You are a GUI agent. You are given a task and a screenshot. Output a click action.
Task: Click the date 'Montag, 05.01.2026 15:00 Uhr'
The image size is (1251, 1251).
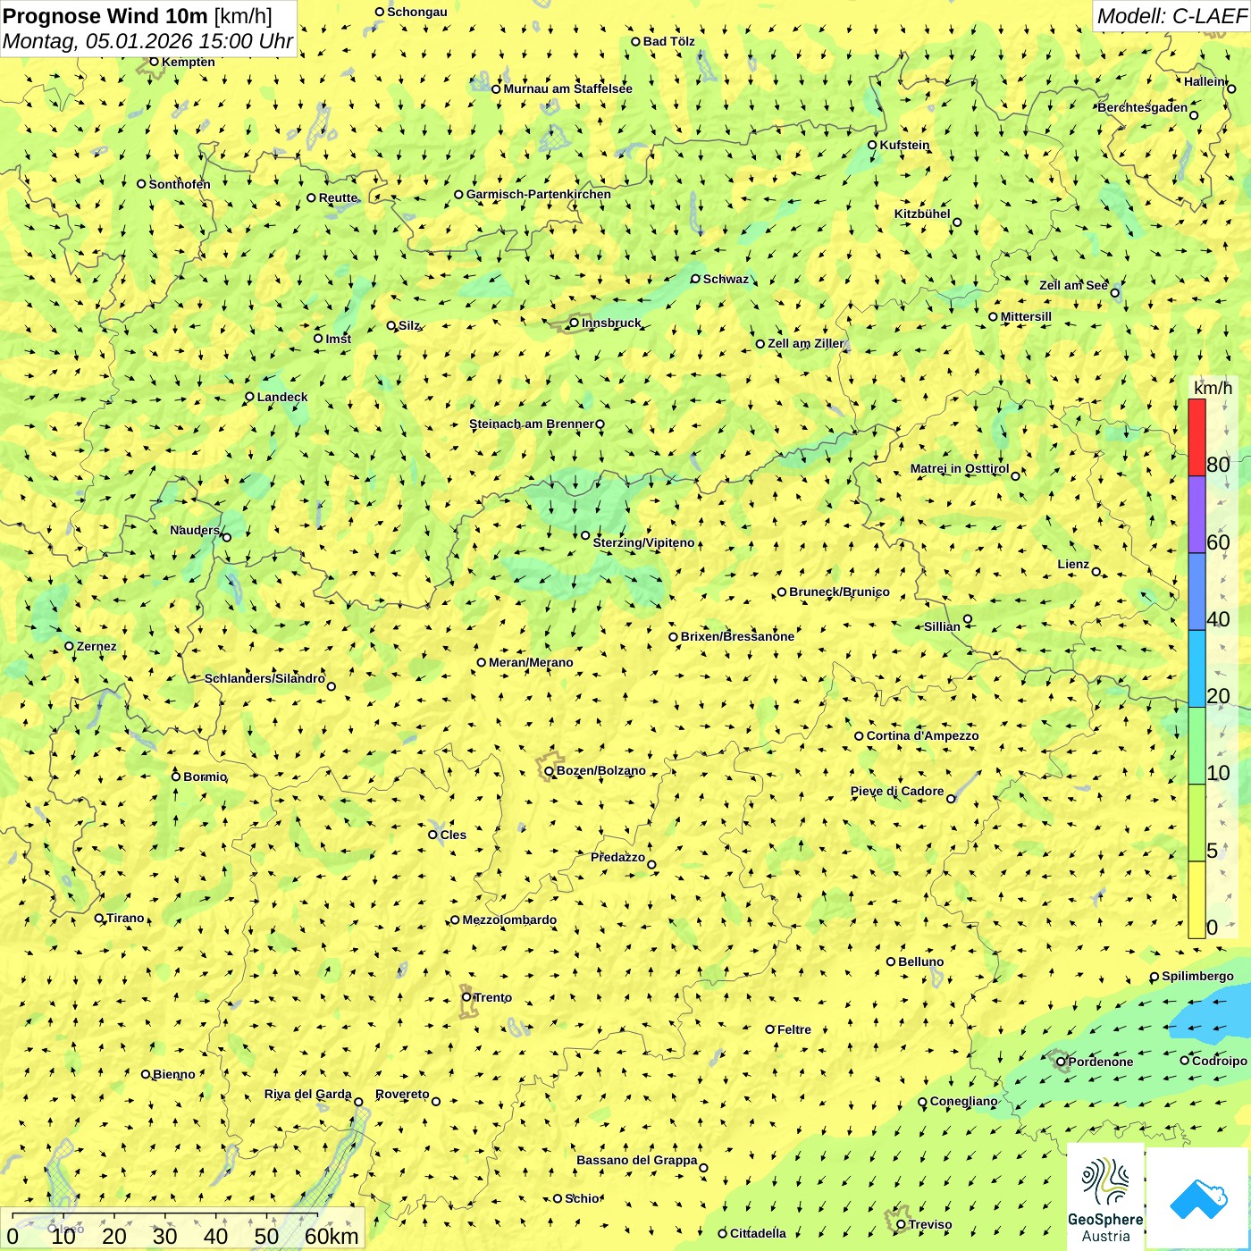pos(147,41)
